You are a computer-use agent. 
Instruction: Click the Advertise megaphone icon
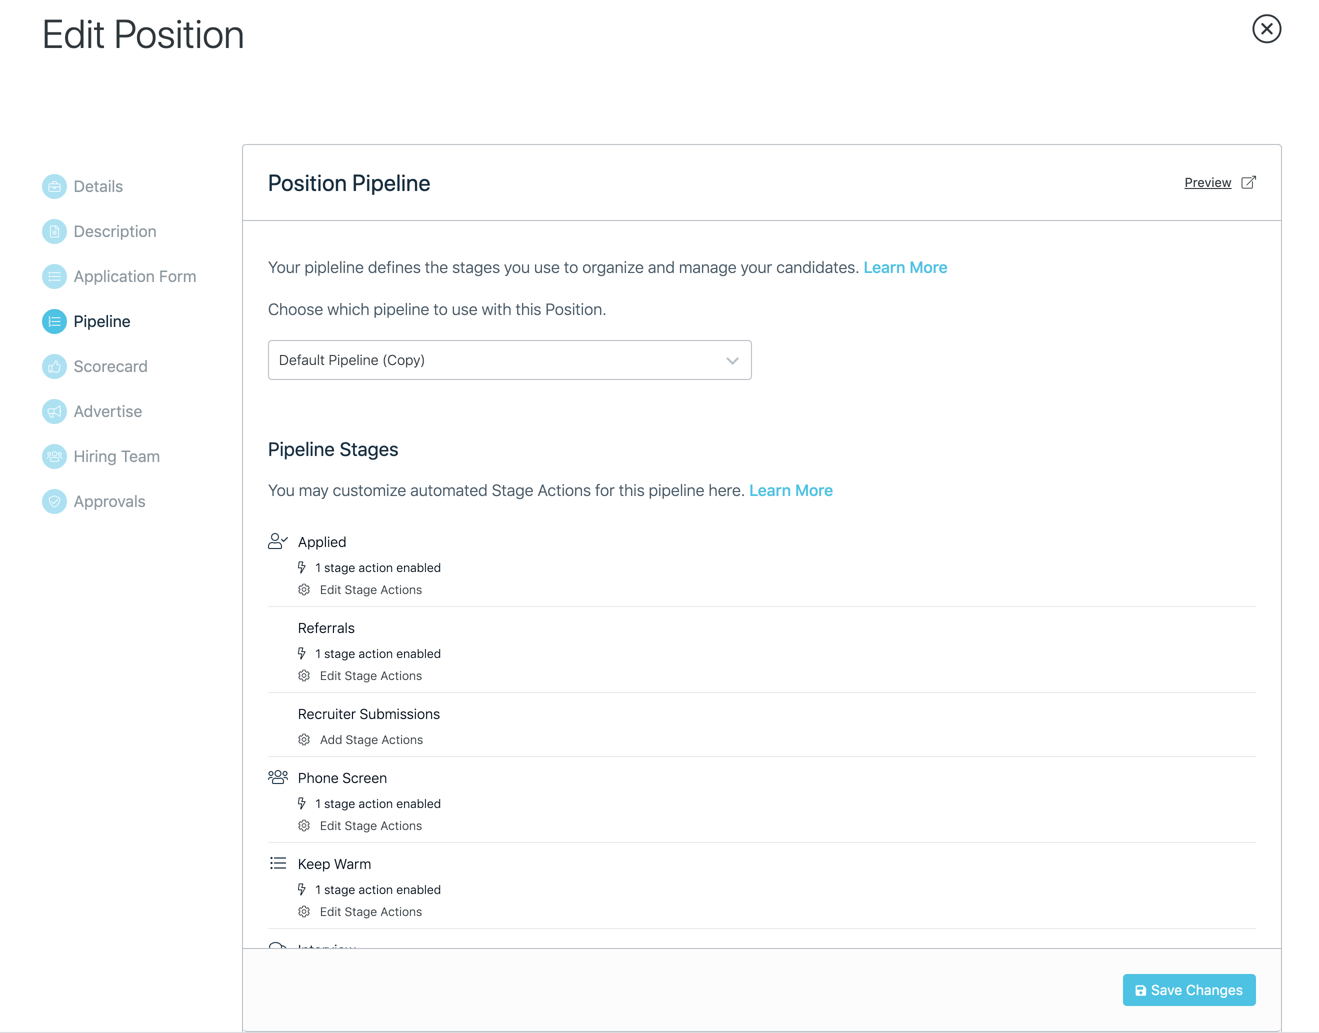point(54,411)
